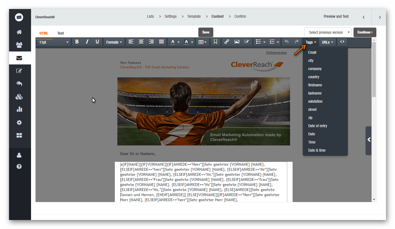
Task: Go to previous step with left arrow
Action: coord(364,17)
